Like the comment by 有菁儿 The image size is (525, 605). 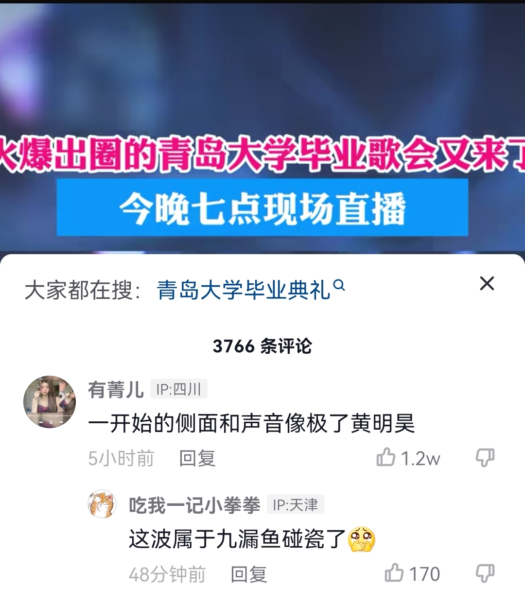click(x=386, y=457)
